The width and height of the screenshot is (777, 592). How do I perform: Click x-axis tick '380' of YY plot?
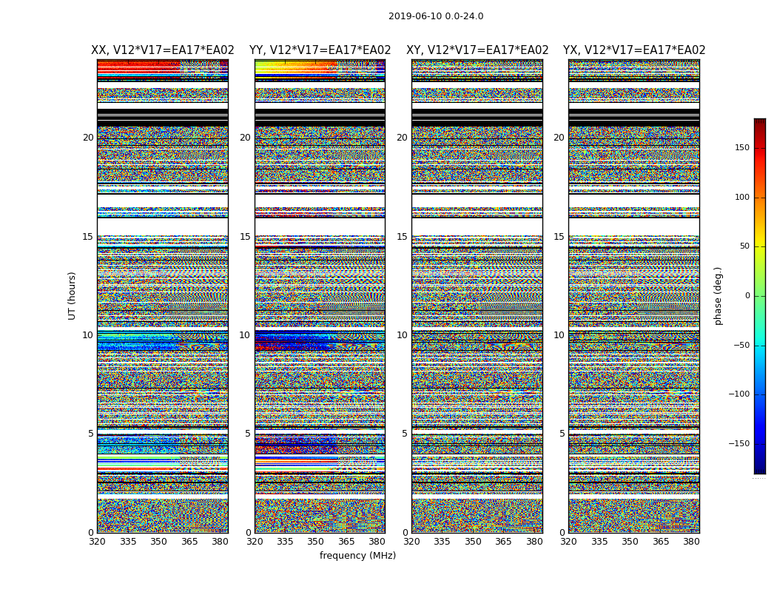tap(377, 542)
